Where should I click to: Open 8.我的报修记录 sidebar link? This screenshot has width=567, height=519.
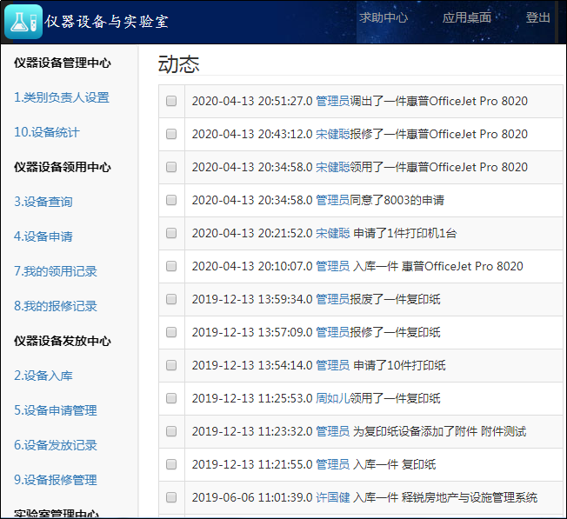[56, 306]
